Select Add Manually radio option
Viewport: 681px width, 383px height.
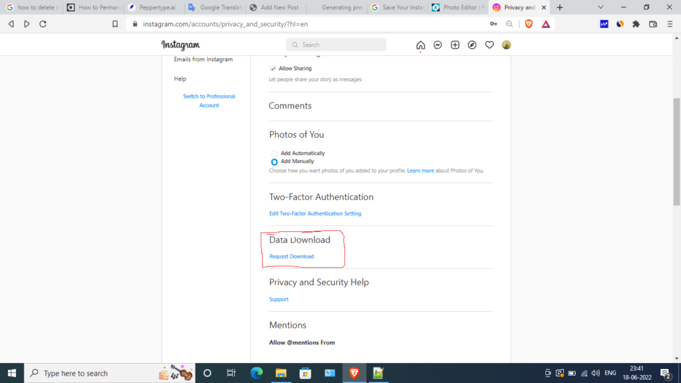click(x=274, y=162)
